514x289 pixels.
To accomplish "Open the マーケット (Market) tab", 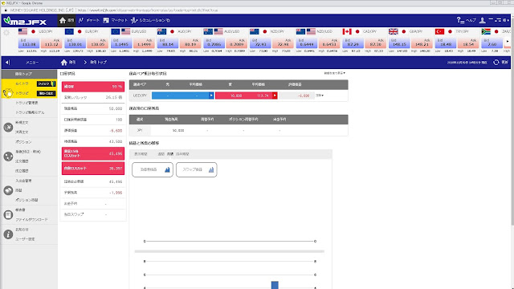I will coord(115,20).
